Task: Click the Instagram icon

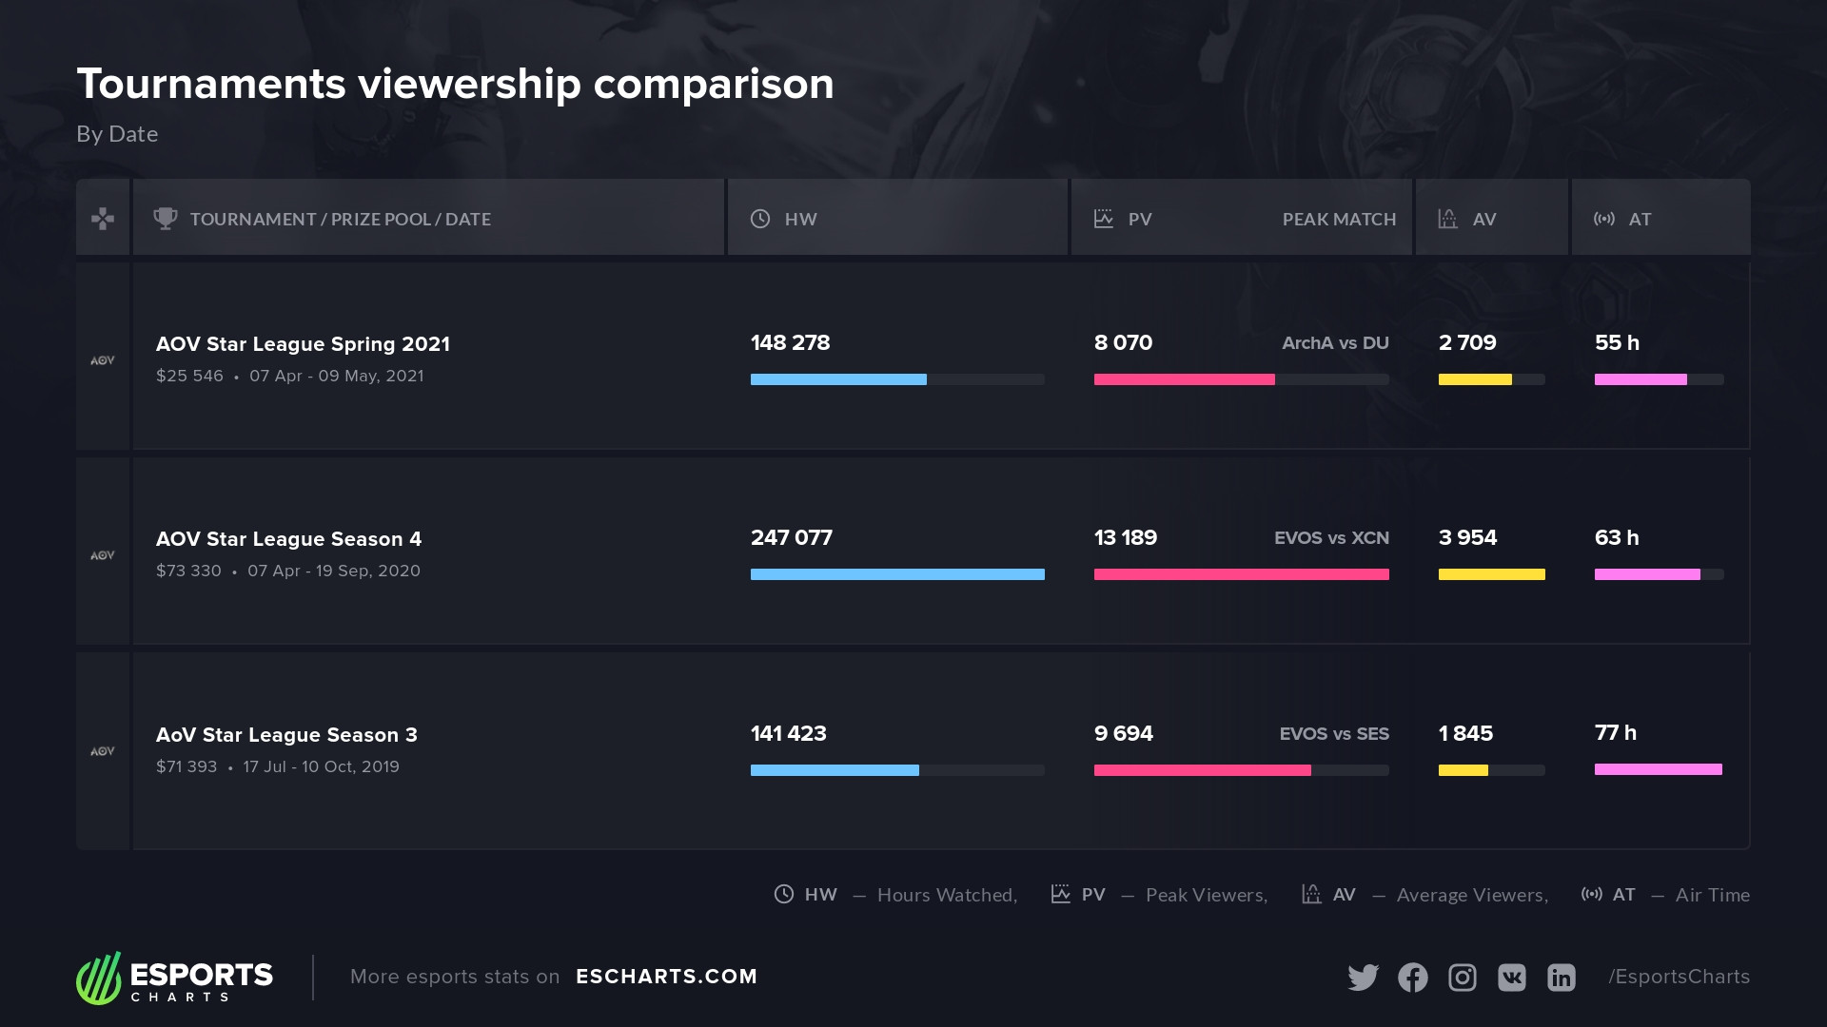Action: coord(1462,978)
